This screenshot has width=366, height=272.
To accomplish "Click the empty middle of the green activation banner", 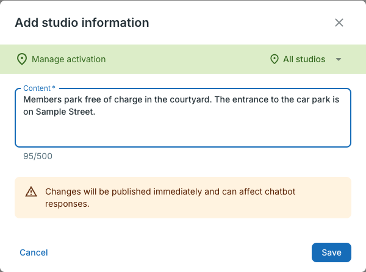I will 187,59.
